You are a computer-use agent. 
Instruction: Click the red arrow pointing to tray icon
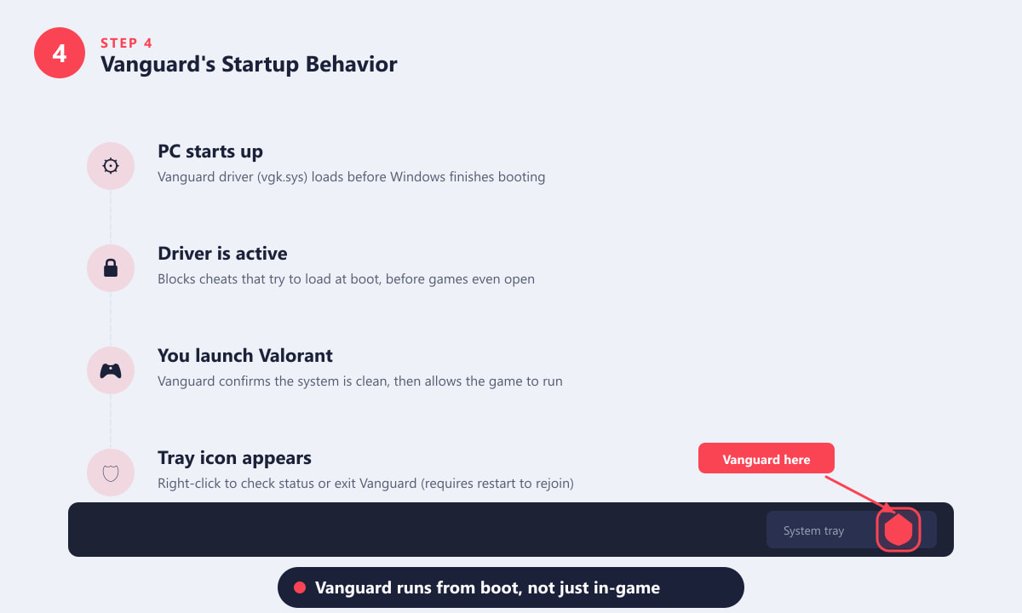tap(861, 496)
